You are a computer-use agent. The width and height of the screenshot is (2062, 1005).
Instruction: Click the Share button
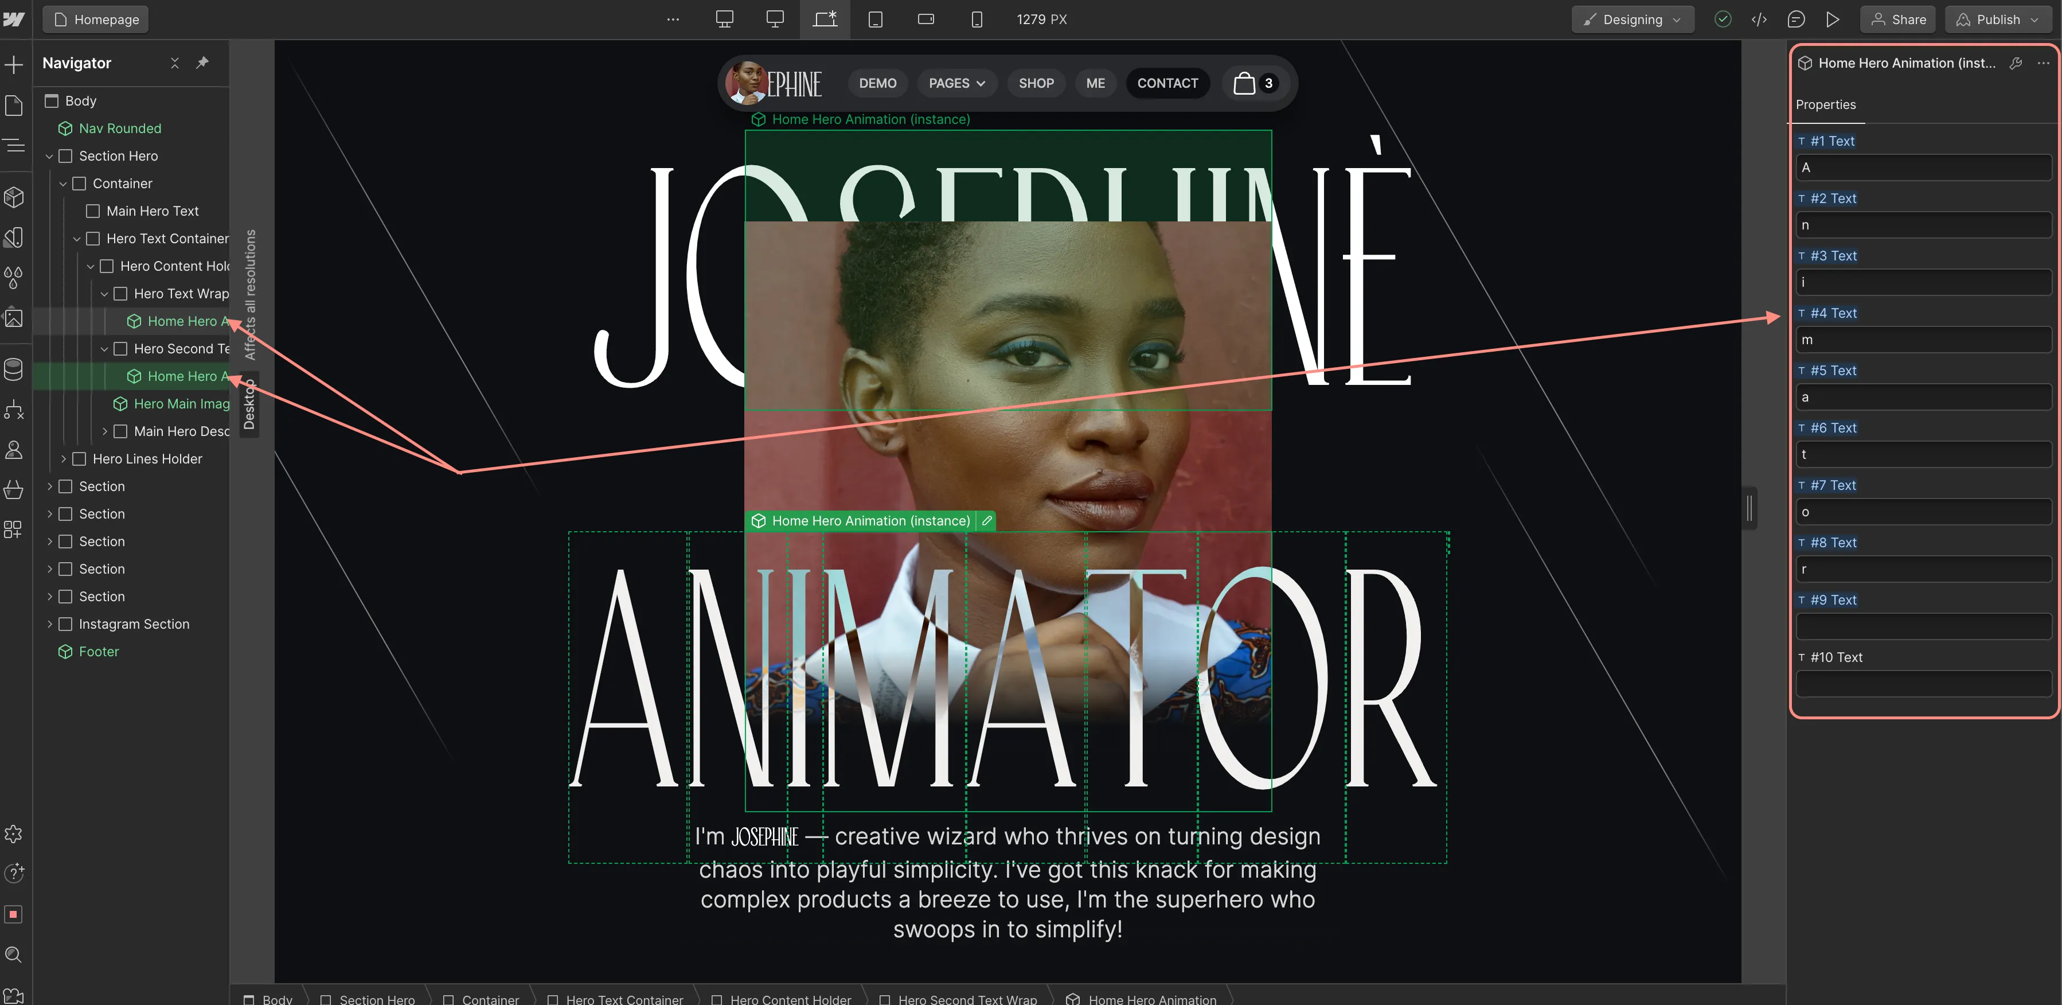click(1897, 20)
